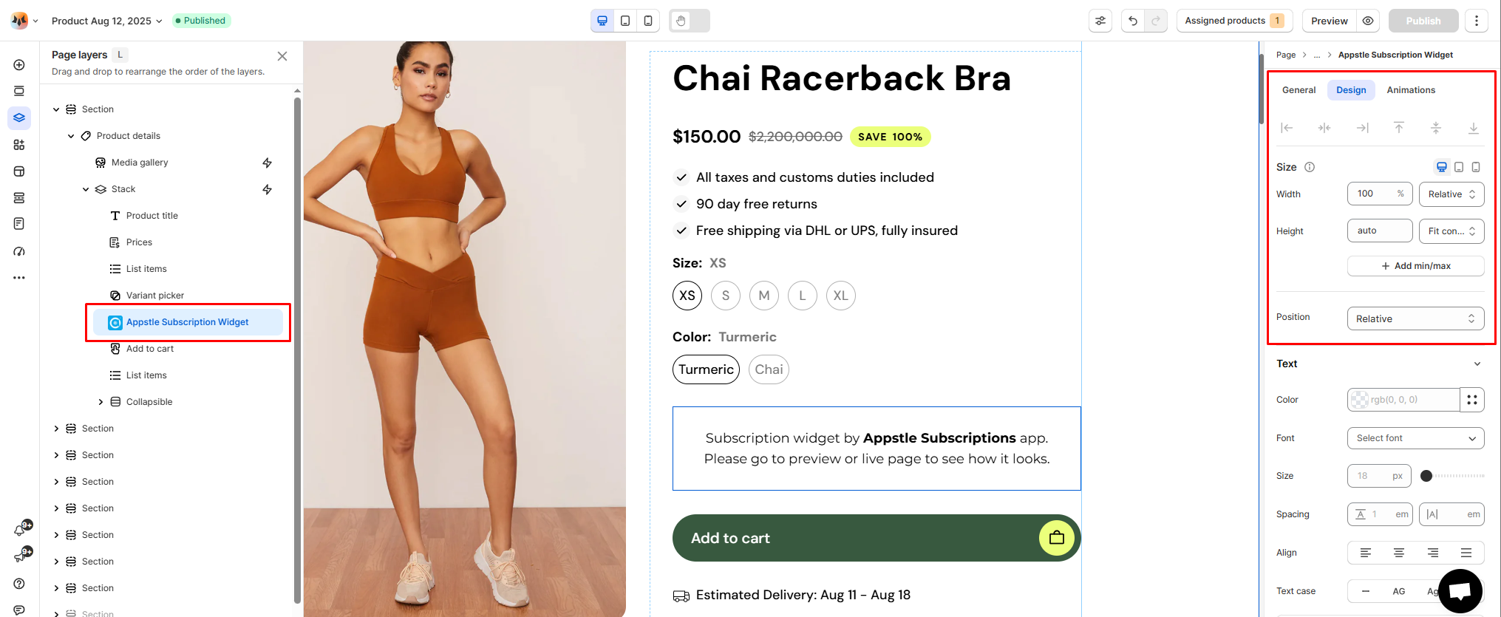
Task: Align element to horizontal center icon
Action: click(x=1324, y=128)
